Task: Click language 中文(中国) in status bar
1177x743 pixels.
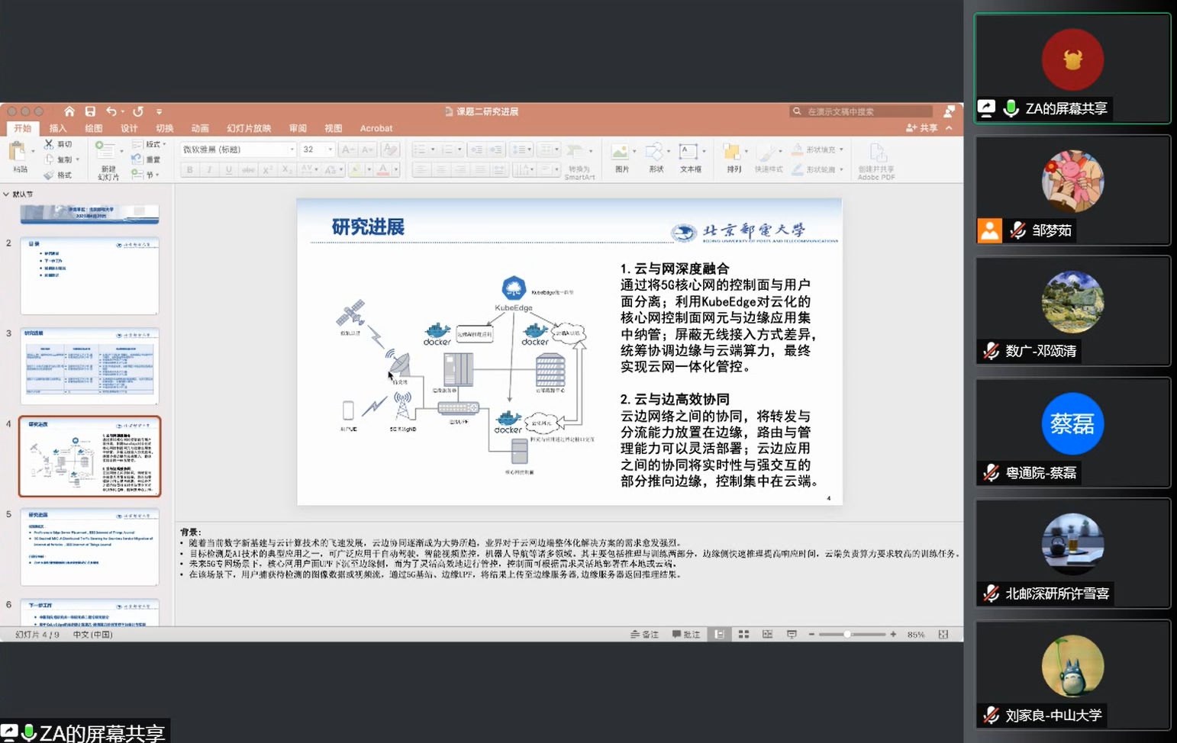Action: 92,635
